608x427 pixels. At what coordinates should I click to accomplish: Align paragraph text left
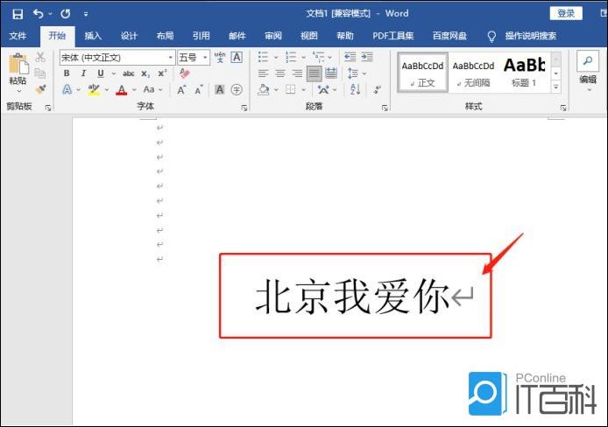(264, 73)
